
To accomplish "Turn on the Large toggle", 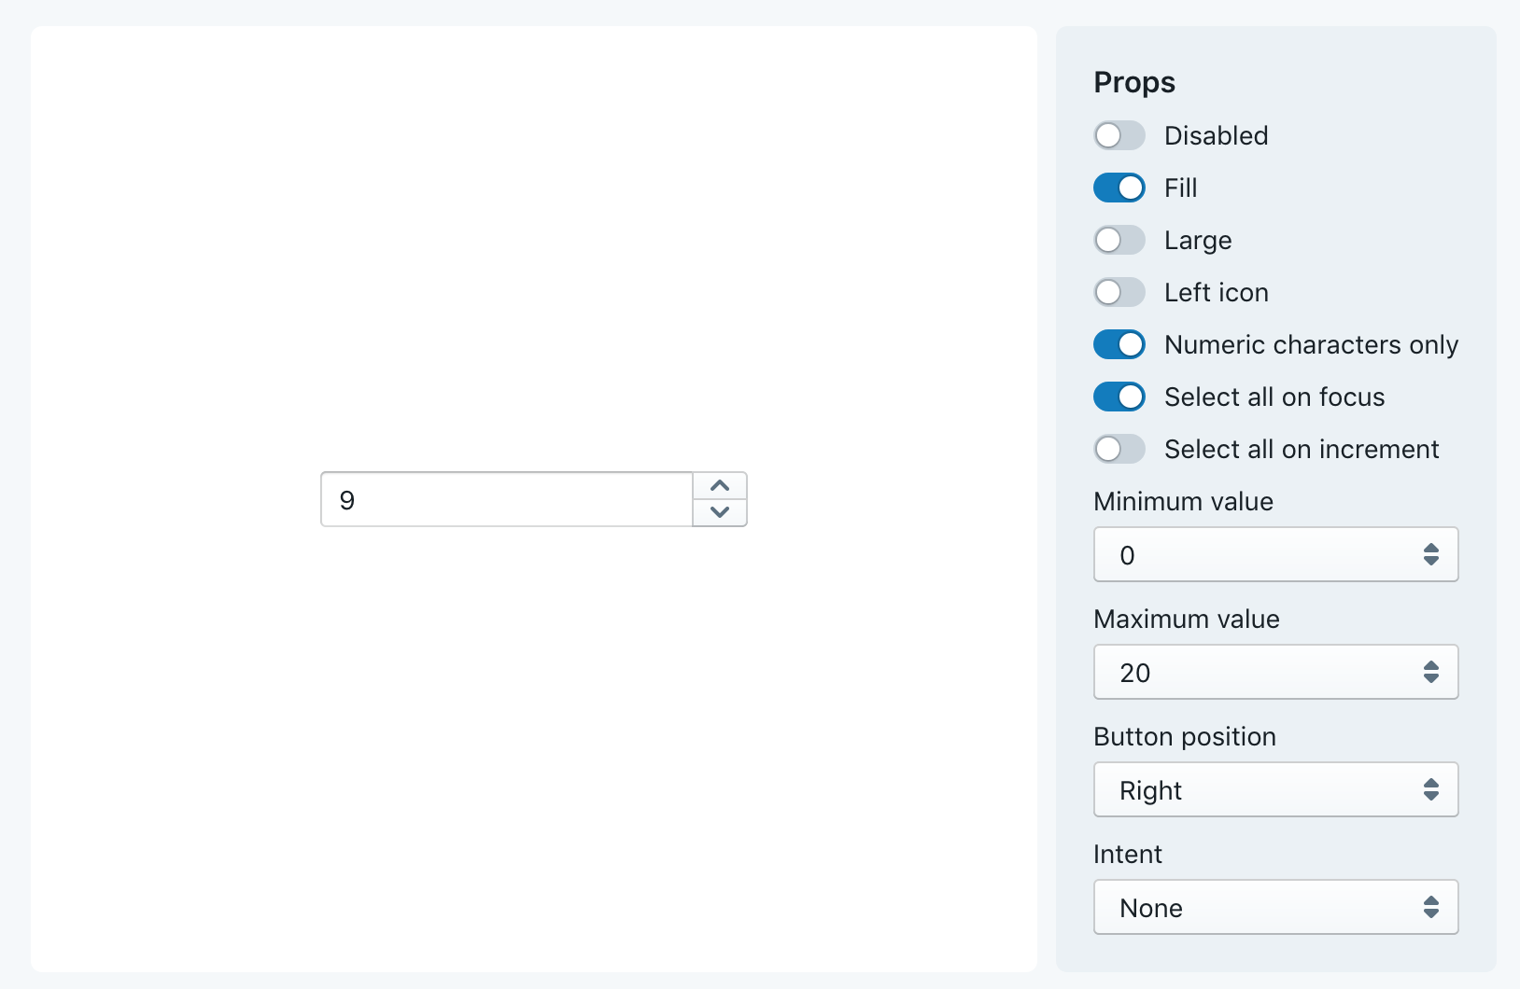I will (1119, 240).
